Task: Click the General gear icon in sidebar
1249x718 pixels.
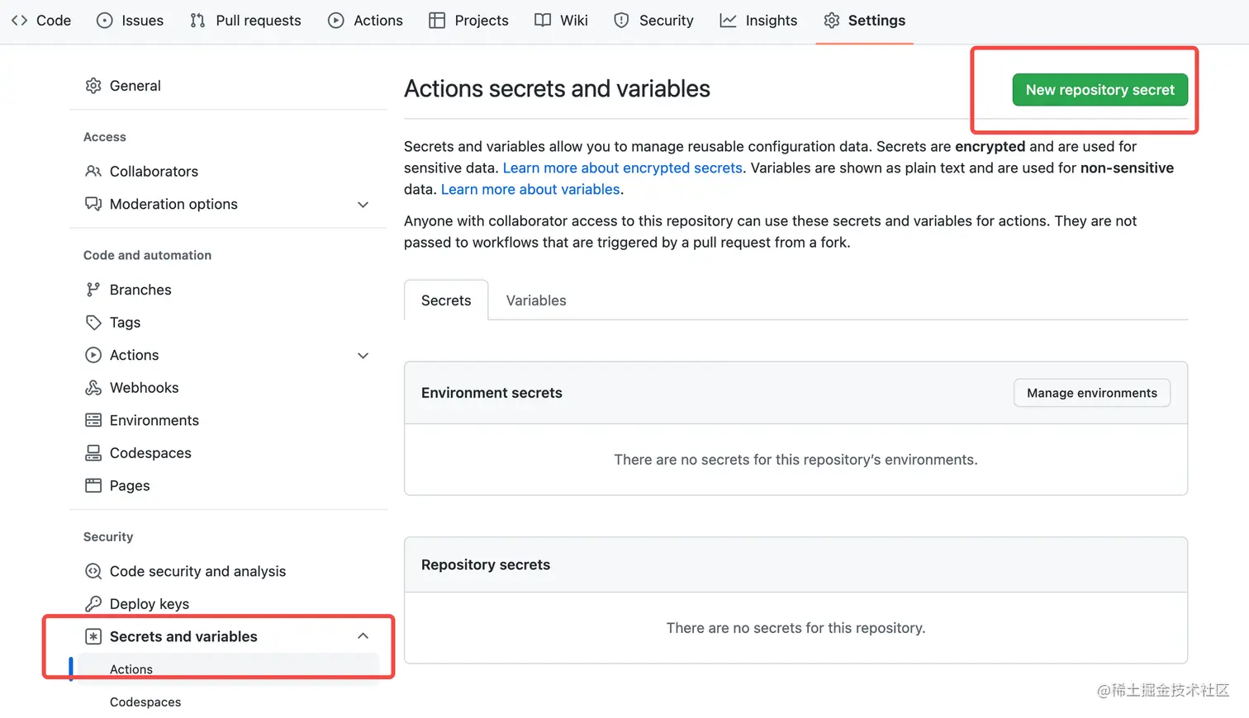Action: 93,86
